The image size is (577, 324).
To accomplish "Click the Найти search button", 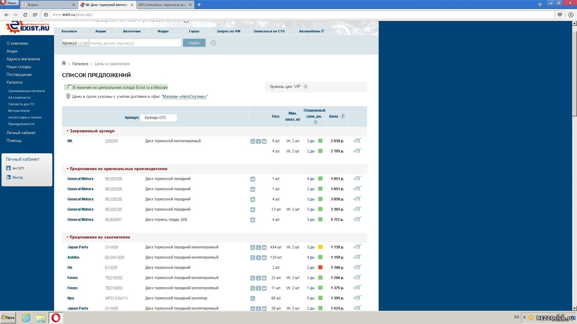I will click(194, 43).
